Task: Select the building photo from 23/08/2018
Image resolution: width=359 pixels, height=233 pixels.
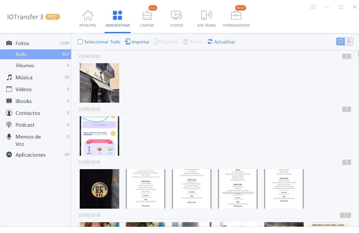Action: 99,83
